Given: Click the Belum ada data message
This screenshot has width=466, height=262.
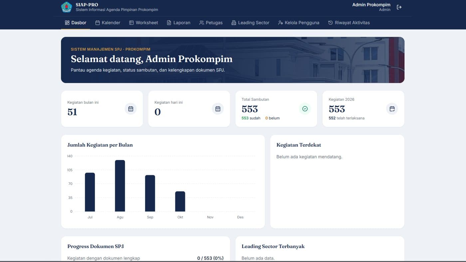Looking at the screenshot, I should coord(258,258).
